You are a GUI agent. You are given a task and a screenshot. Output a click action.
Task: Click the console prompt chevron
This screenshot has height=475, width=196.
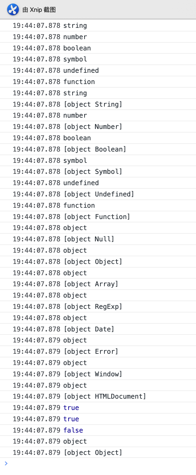[x=6, y=463]
